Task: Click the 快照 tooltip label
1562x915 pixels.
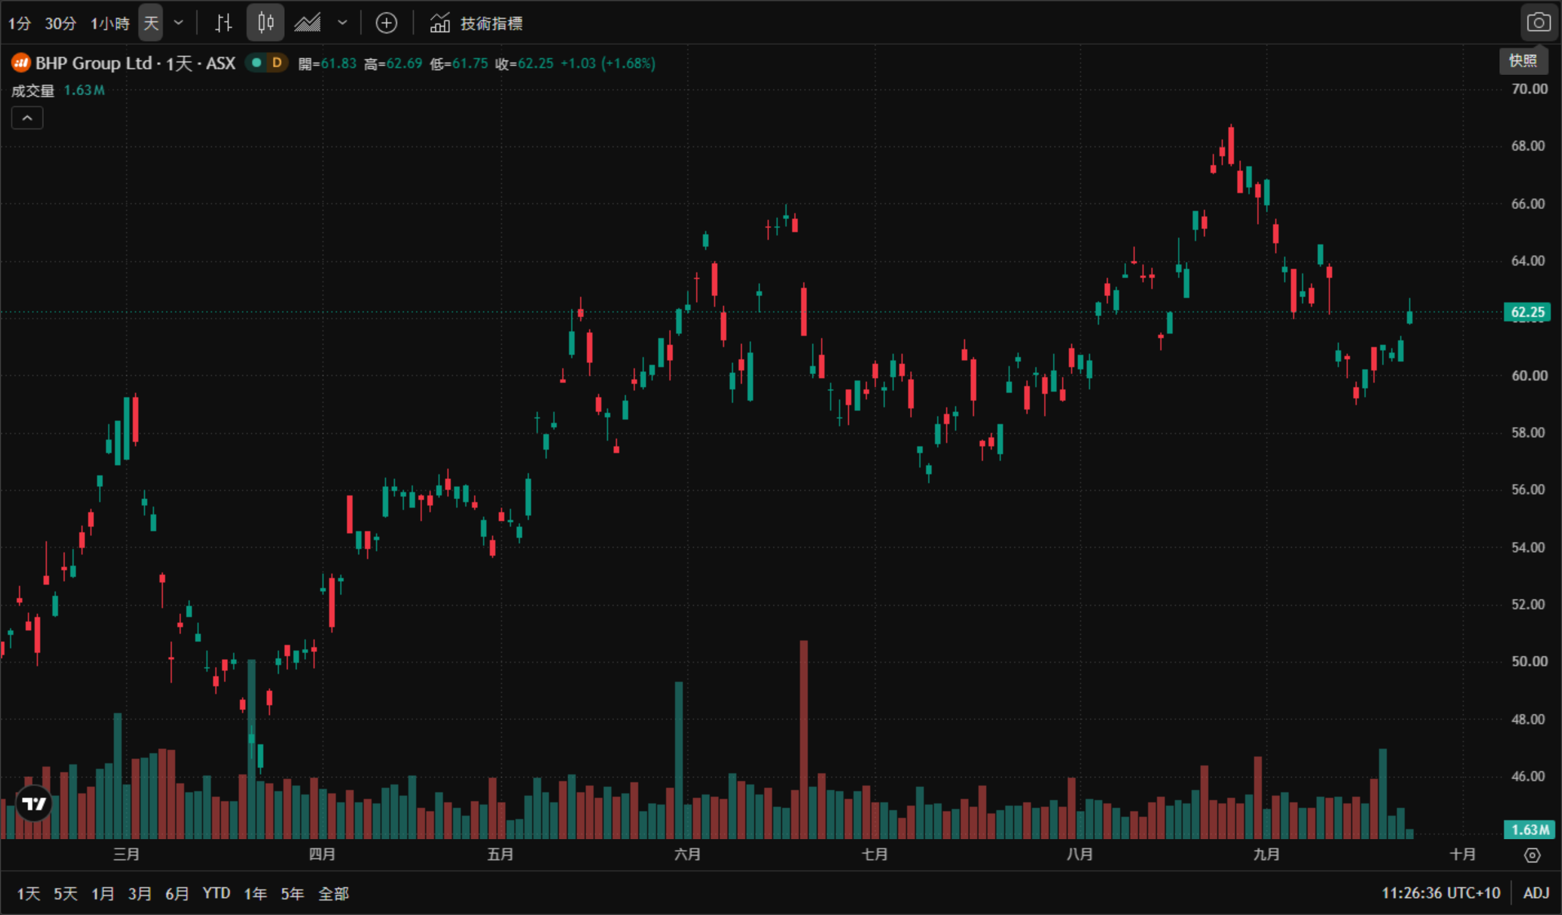Action: (1523, 61)
